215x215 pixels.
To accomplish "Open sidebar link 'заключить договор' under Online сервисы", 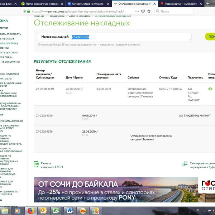I will [9, 52].
